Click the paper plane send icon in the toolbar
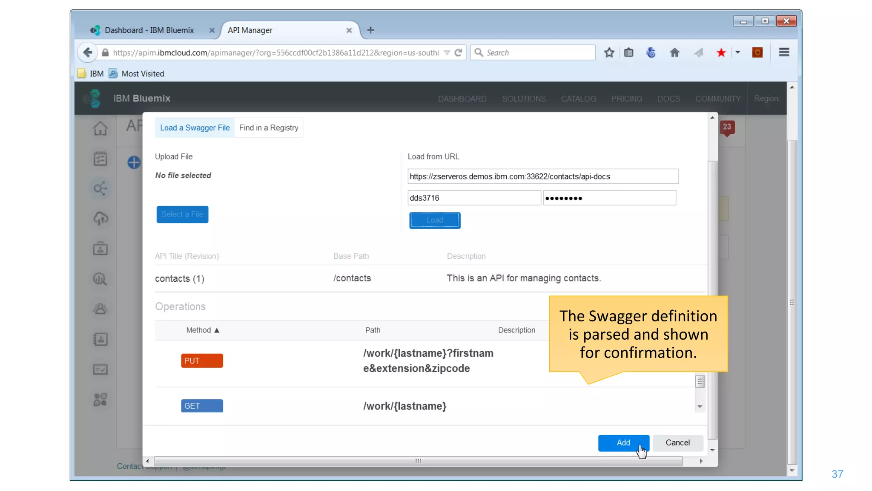 click(698, 52)
